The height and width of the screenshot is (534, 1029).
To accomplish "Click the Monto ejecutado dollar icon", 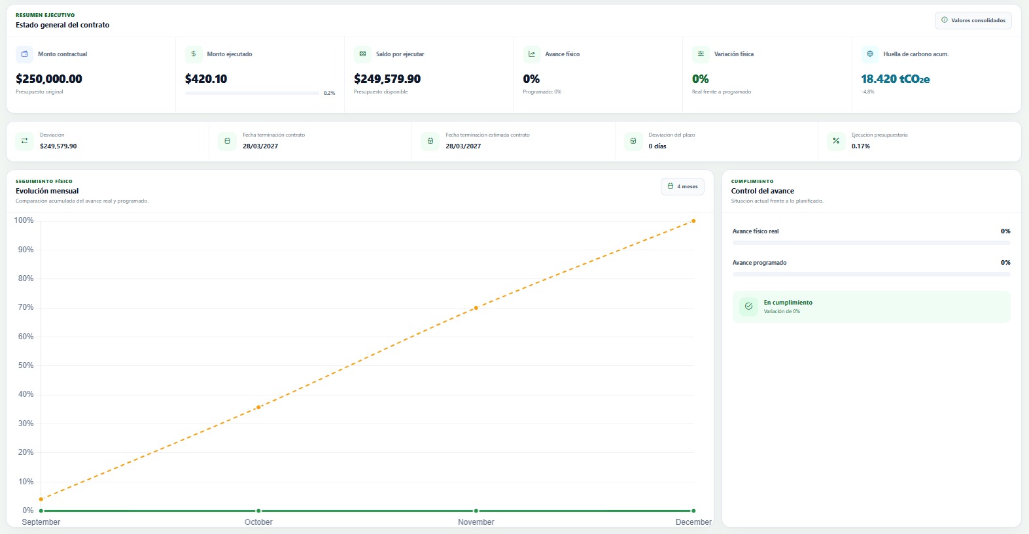I will 194,54.
